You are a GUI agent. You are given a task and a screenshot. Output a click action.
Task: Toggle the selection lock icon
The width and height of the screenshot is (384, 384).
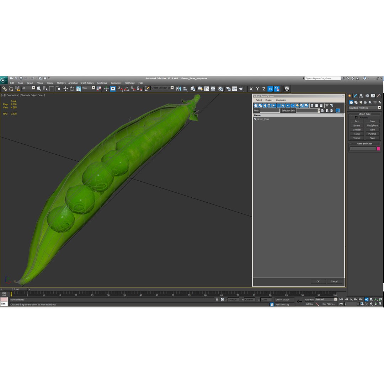(x=217, y=299)
